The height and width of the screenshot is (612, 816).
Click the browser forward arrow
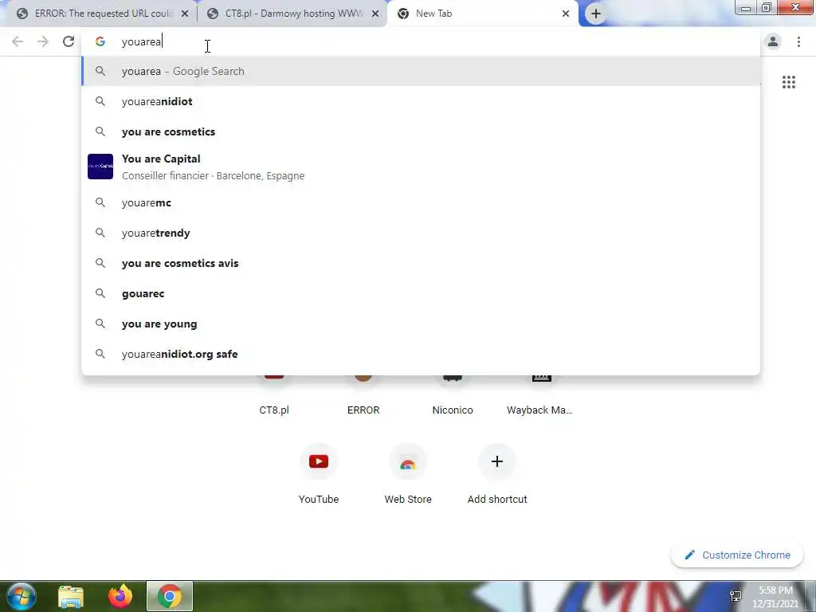[43, 41]
